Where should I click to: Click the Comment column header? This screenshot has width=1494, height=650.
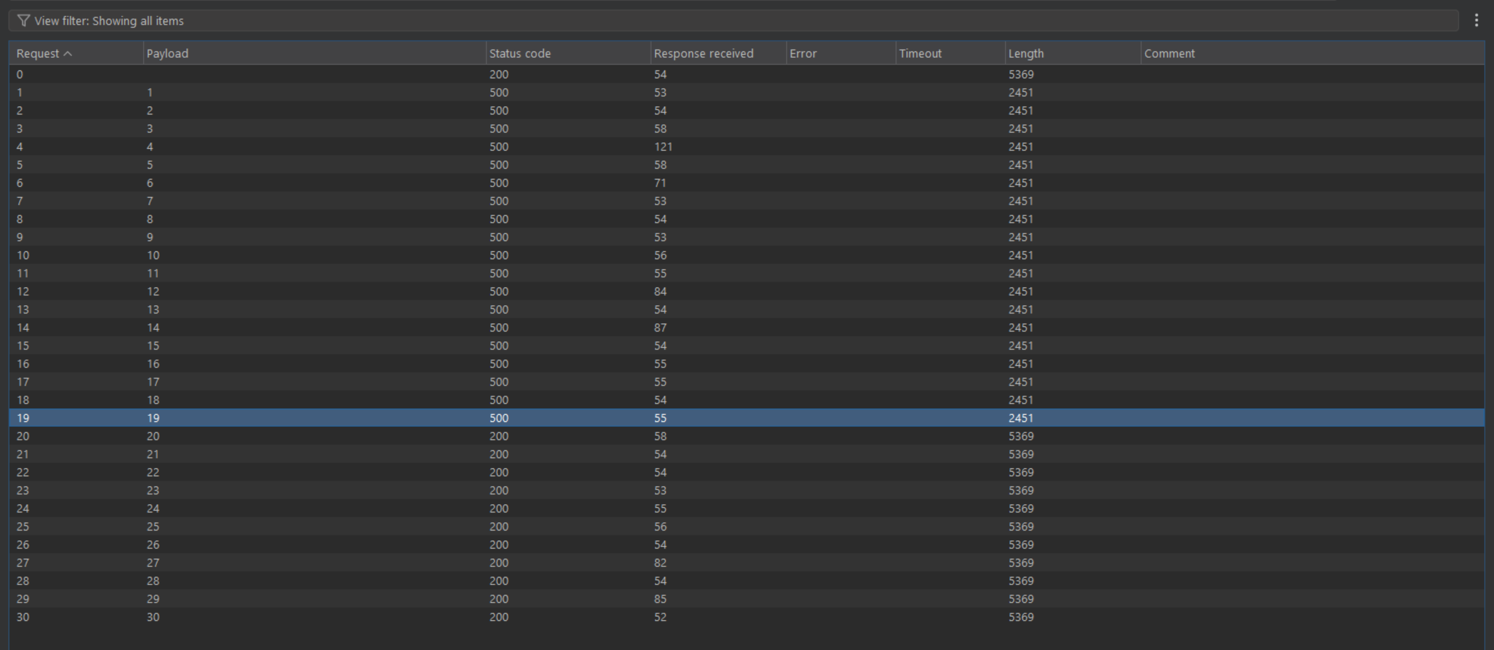tap(1169, 54)
